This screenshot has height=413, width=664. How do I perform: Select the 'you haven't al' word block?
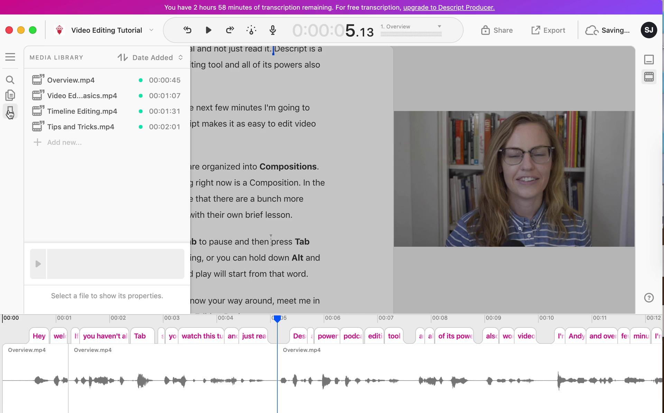104,336
